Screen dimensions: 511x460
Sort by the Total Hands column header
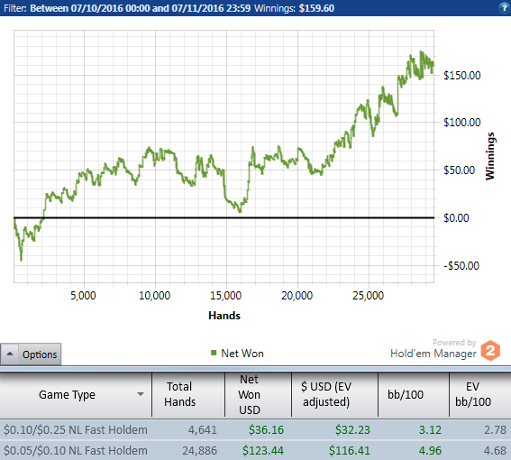tap(188, 395)
